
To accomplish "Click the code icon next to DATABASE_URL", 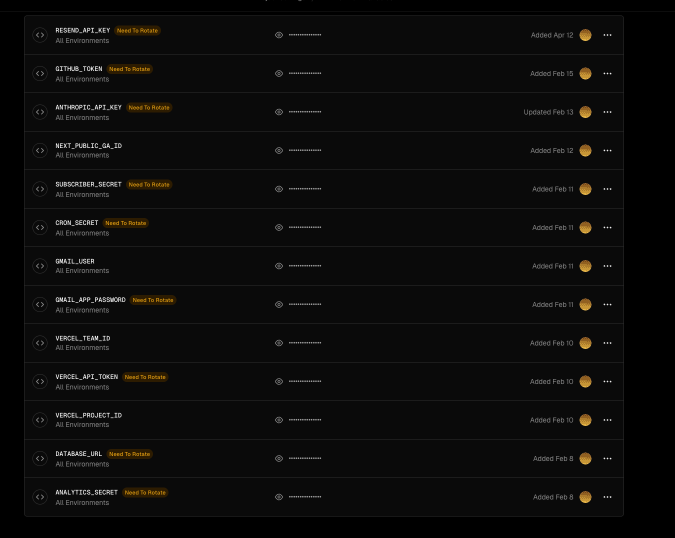I will click(40, 458).
